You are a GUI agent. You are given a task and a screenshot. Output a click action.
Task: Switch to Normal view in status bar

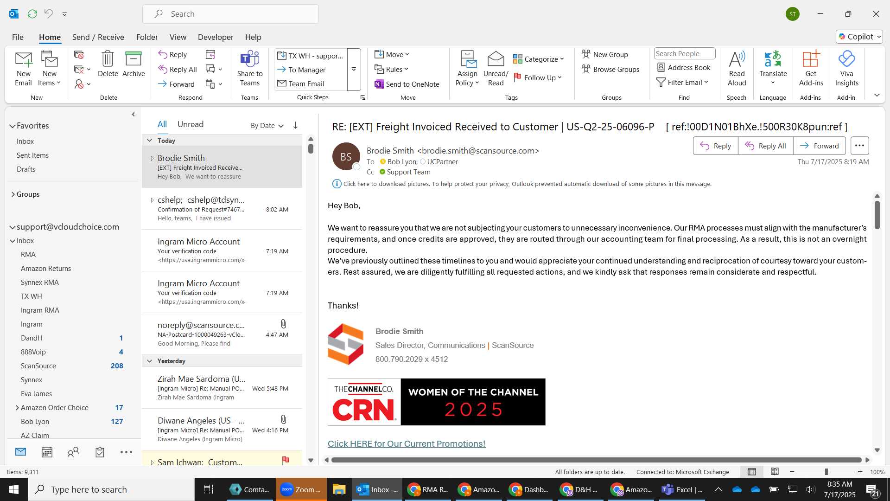[x=752, y=472]
